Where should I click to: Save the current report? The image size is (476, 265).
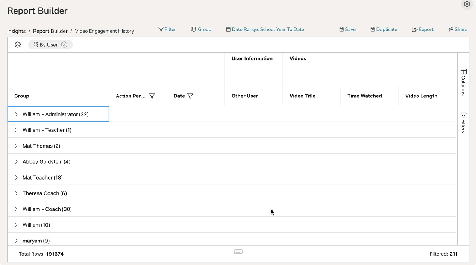[347, 29]
